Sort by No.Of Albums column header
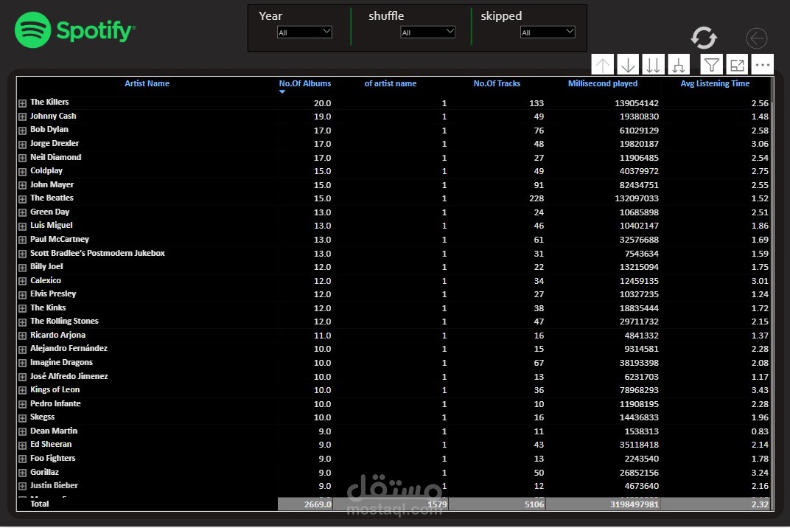 pyautogui.click(x=305, y=84)
